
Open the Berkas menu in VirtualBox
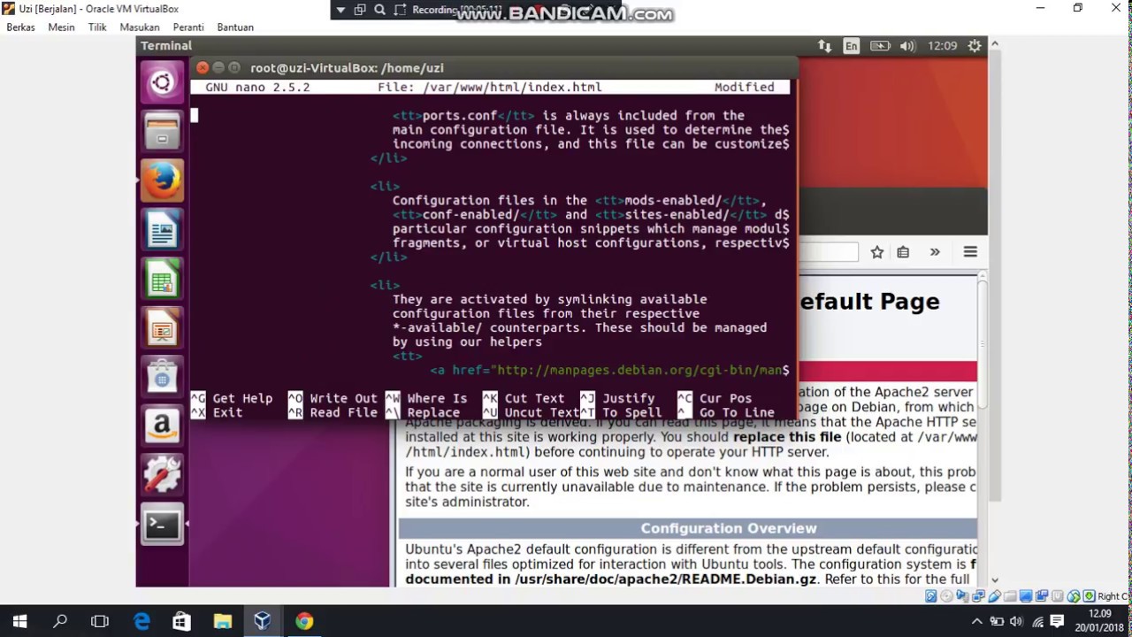[x=20, y=27]
